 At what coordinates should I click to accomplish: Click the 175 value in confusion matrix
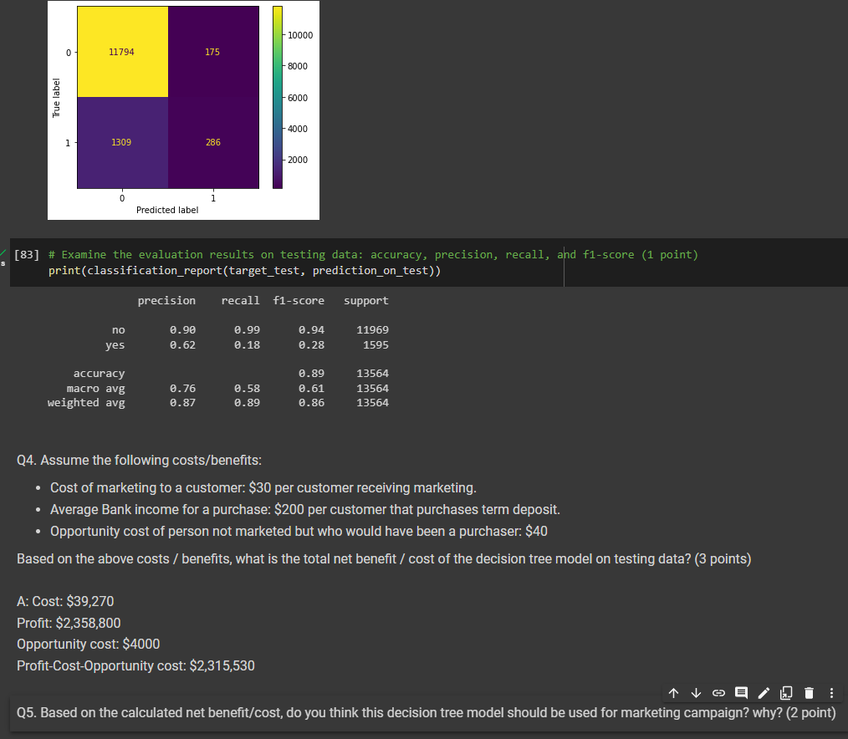212,52
